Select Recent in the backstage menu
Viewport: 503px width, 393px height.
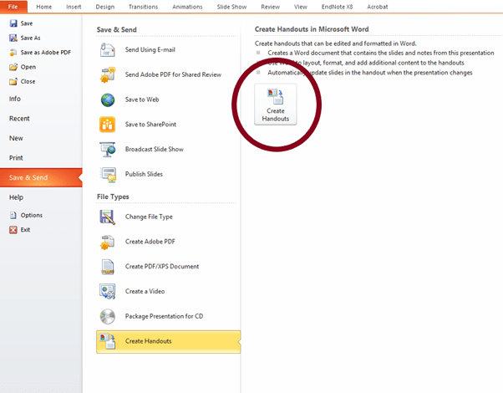(x=41, y=119)
